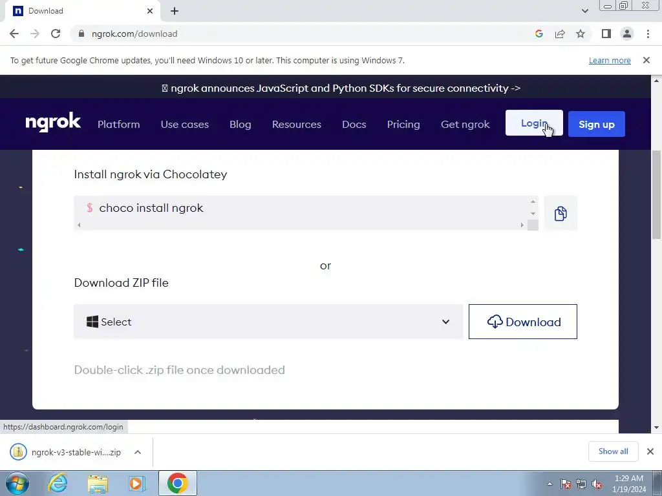662x496 pixels.
Task: Launch Internet Explorer from taskbar
Action: tap(58, 483)
